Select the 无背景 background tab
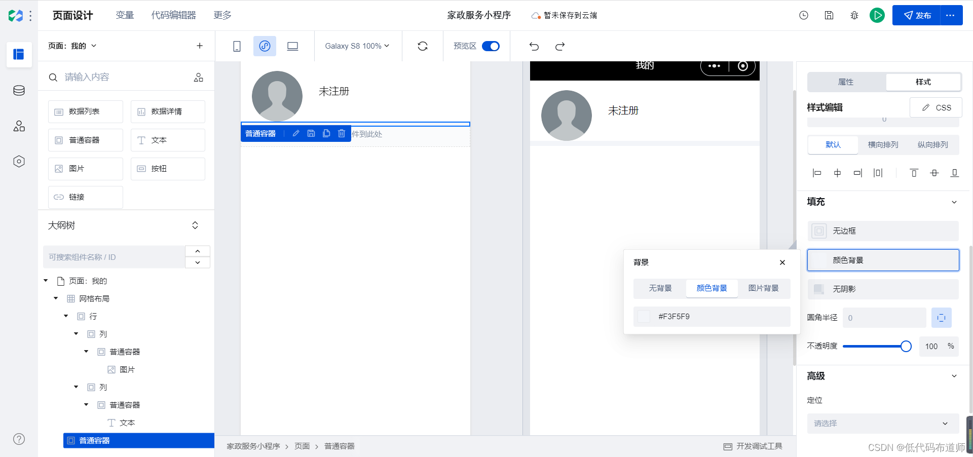973x457 pixels. point(660,288)
